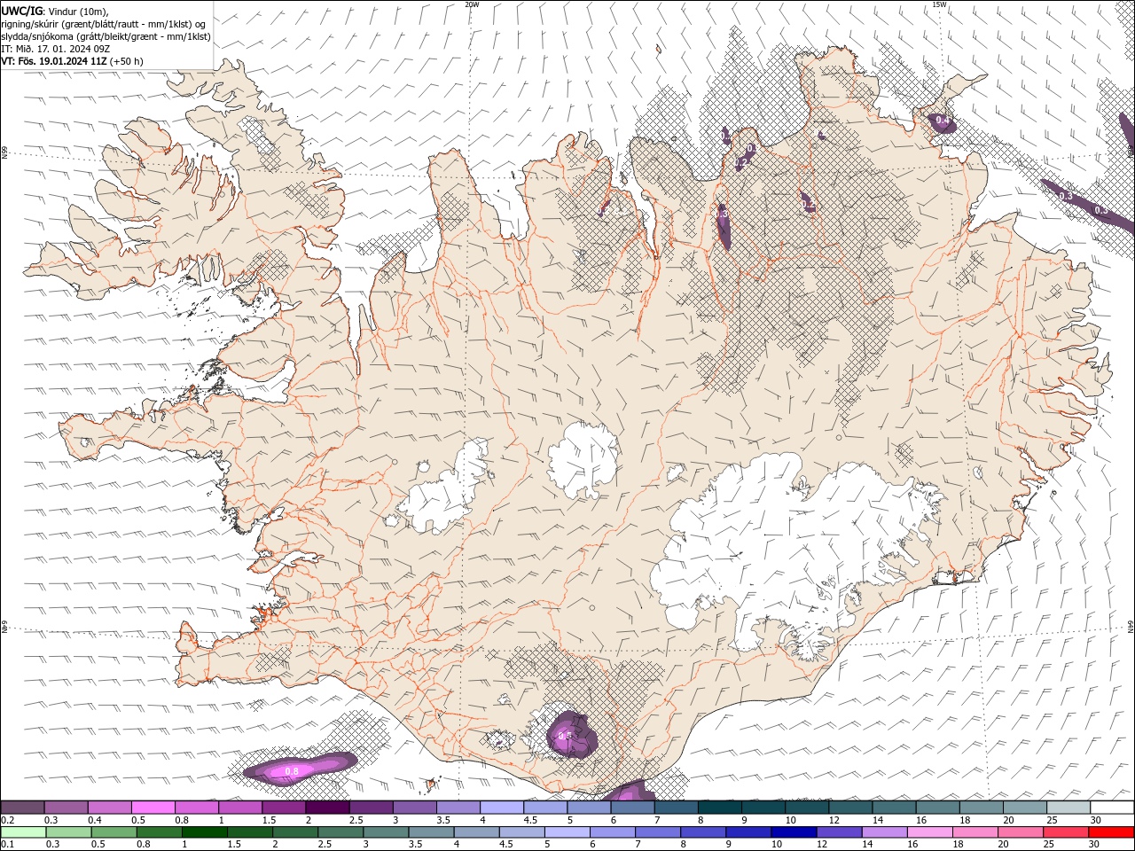The width and height of the screenshot is (1135, 851).
Task: Select the pale green 0.1 swatch in rain legend
Action: click(x=24, y=832)
